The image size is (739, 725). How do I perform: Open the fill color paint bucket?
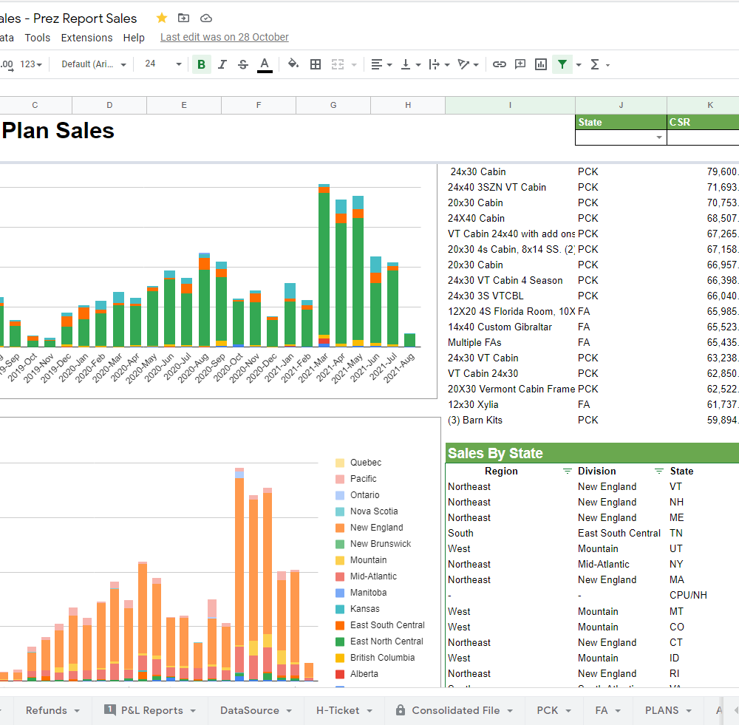point(293,64)
